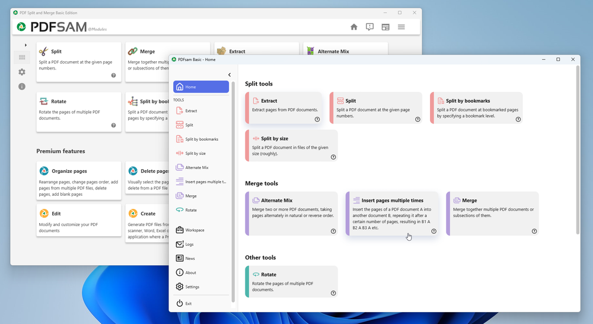Select Home in the sidebar

pyautogui.click(x=201, y=87)
